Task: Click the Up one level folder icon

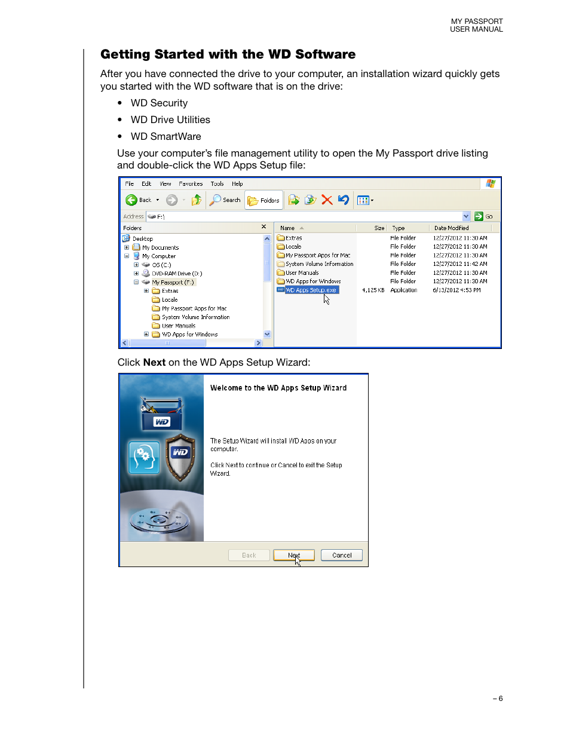Action: [x=197, y=200]
